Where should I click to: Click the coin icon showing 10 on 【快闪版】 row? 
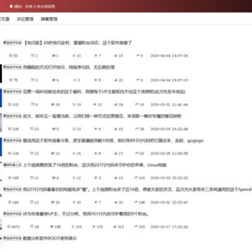coord(73,56)
